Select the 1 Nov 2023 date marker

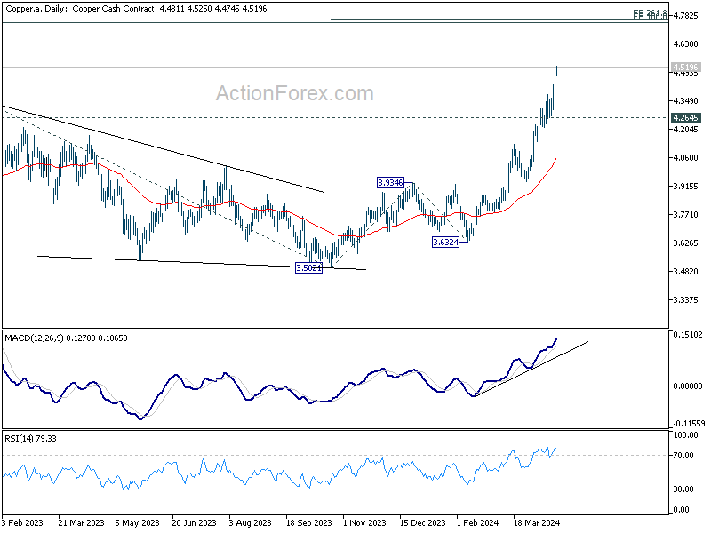tap(364, 522)
